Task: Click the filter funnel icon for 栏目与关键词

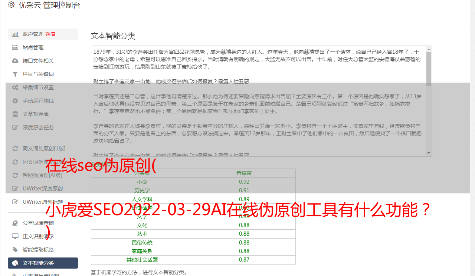Action: (x=15, y=74)
